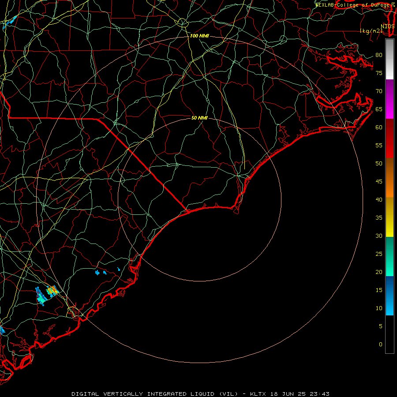397x397 pixels.
Task: Select the 0 value on the color scale
Action: (381, 345)
